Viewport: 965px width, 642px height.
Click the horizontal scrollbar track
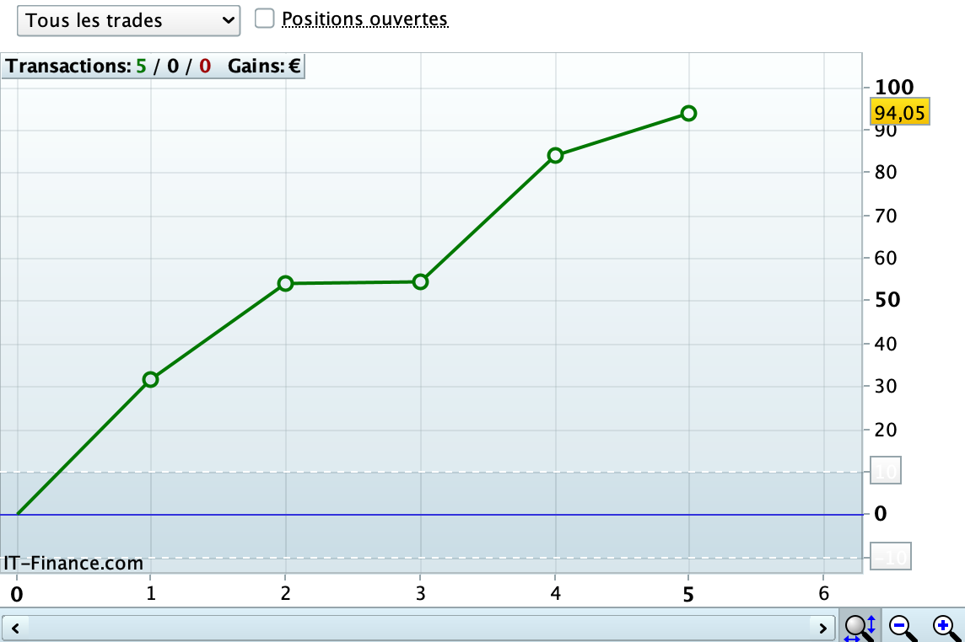(418, 628)
